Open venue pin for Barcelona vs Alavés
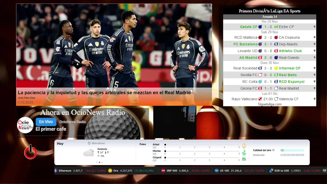The image size is (327, 184). 314,44
